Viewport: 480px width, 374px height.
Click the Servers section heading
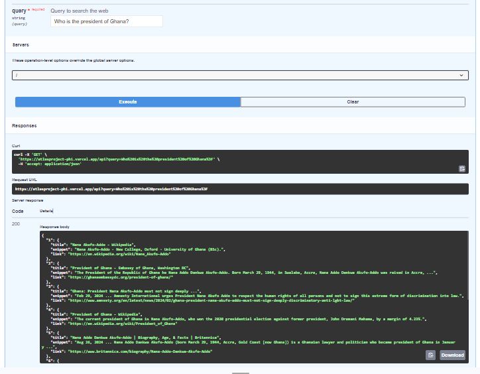tap(21, 45)
